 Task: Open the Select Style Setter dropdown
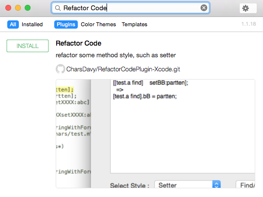click(187, 184)
